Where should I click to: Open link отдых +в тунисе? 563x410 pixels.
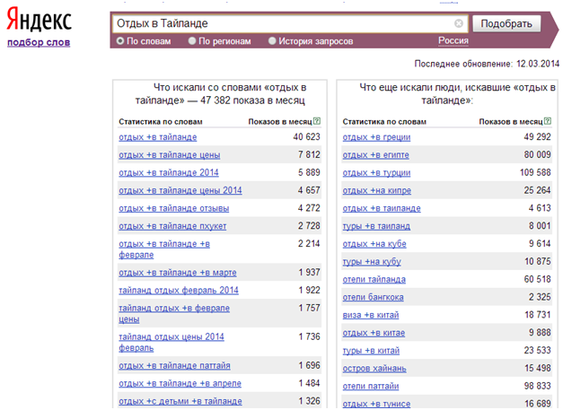(x=376, y=404)
